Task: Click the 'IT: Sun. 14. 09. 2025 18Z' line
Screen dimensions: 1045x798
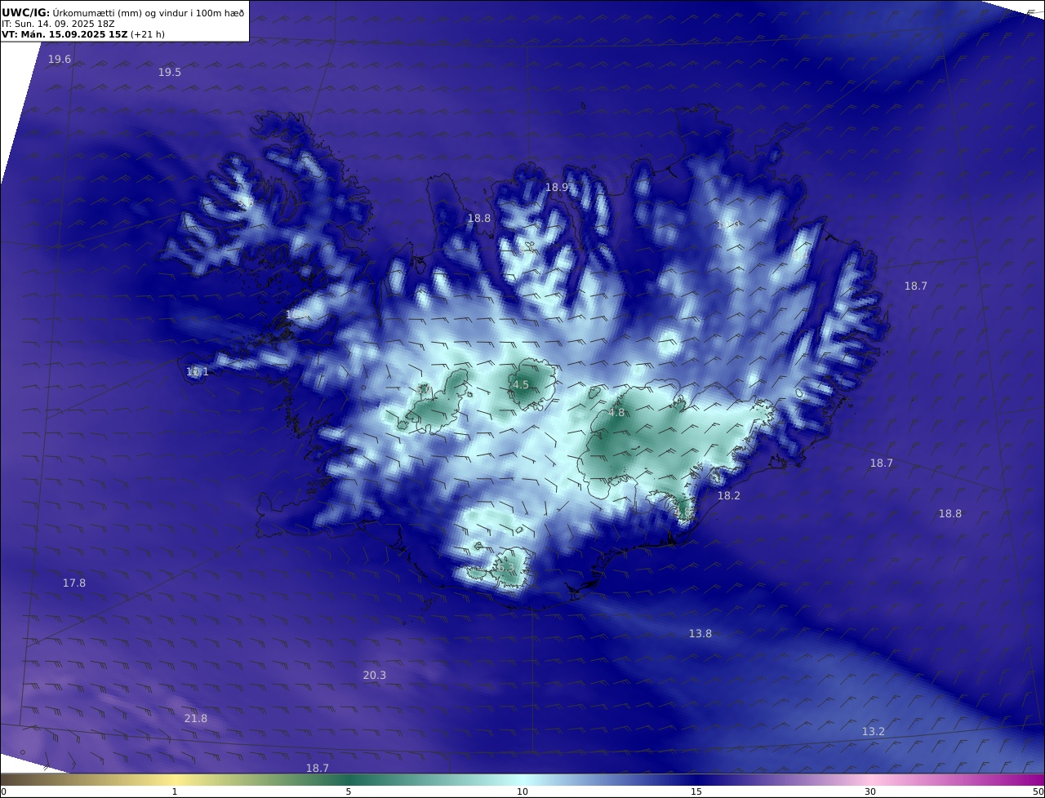Action: 58,24
